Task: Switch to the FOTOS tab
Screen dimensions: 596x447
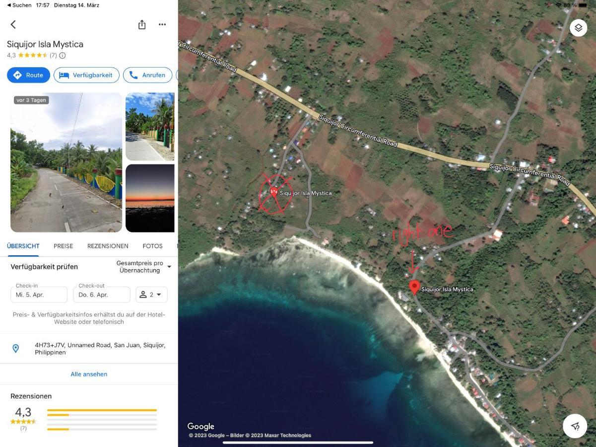Action: 152,246
